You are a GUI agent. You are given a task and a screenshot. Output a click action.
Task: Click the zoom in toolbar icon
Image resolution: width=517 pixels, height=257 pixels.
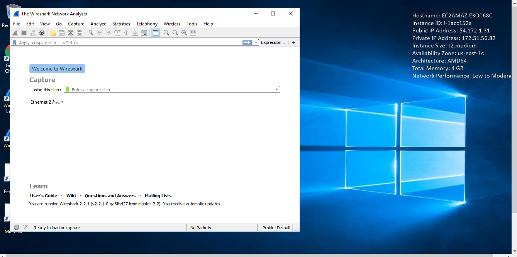(166, 33)
